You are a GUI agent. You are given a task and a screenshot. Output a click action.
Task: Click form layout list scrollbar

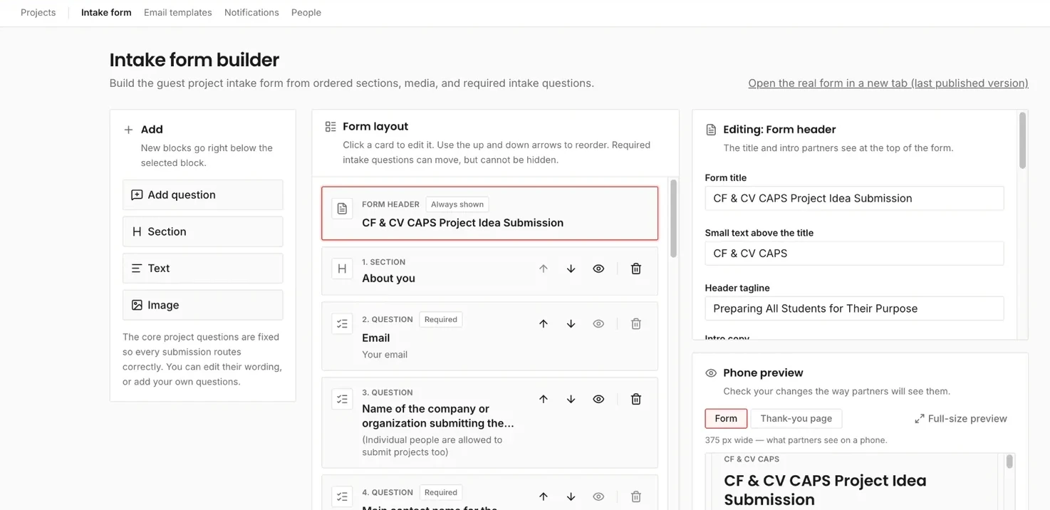click(x=674, y=219)
